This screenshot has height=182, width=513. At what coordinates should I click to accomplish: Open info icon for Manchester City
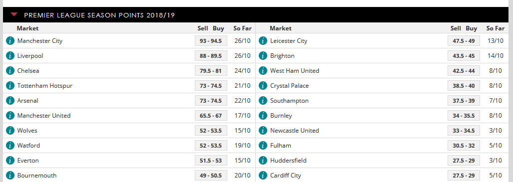(10, 41)
